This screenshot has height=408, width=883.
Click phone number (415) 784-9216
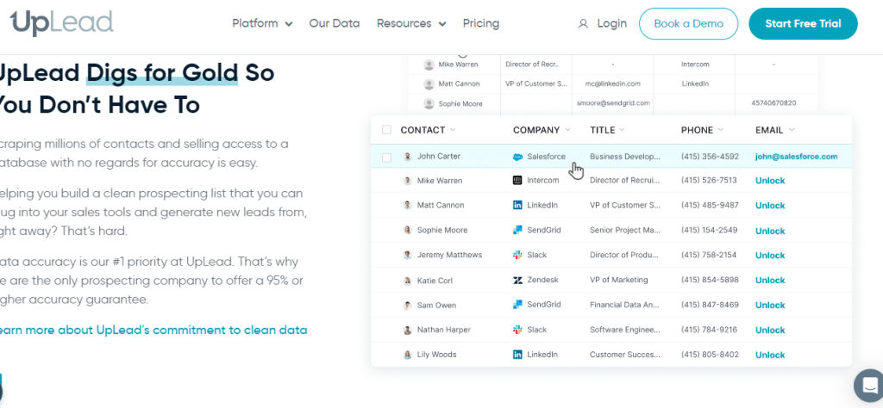[x=710, y=330]
